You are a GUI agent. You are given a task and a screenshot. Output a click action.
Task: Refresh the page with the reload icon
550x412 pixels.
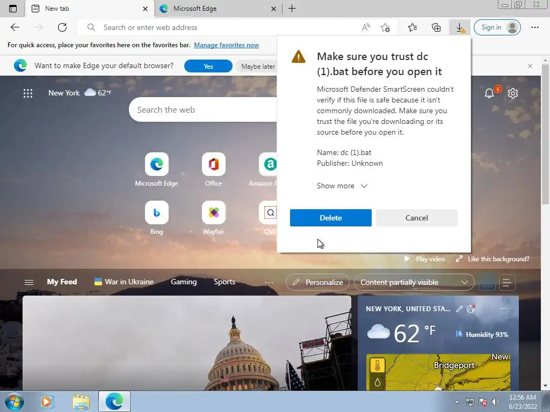pos(62,27)
